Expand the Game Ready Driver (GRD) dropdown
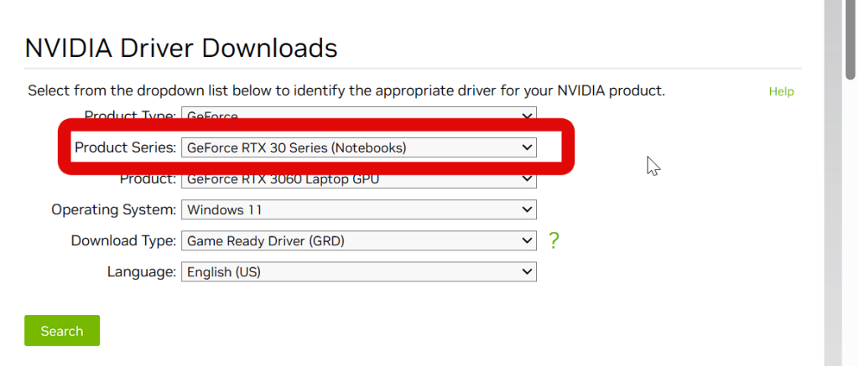Viewport: 859px width, 366px height. [x=359, y=241]
